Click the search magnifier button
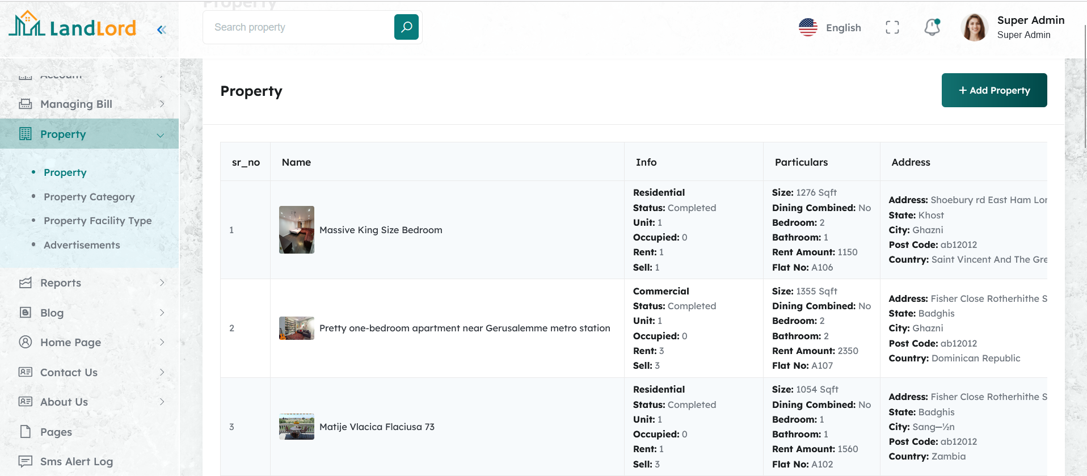The height and width of the screenshot is (476, 1087). coord(406,27)
